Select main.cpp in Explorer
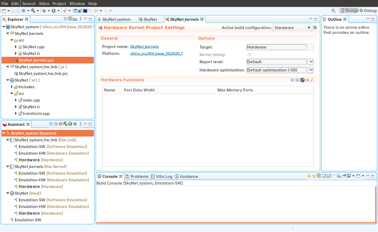This screenshot has height=232, width=378. pyautogui.click(x=31, y=100)
